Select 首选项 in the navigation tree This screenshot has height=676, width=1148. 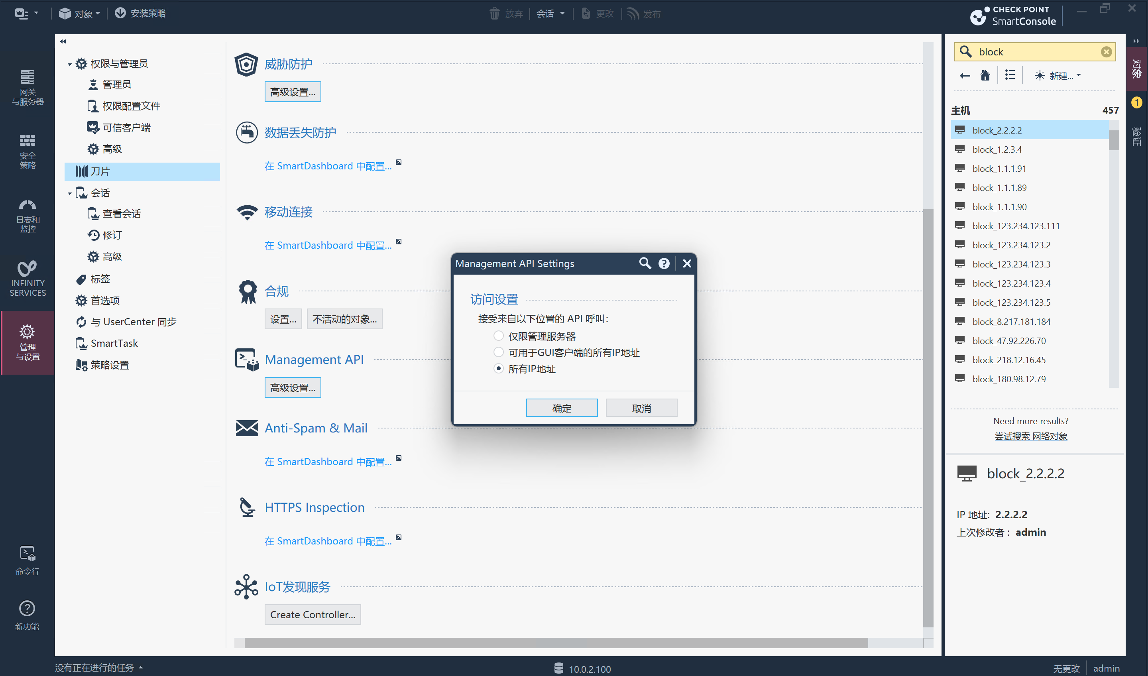pyautogui.click(x=105, y=300)
